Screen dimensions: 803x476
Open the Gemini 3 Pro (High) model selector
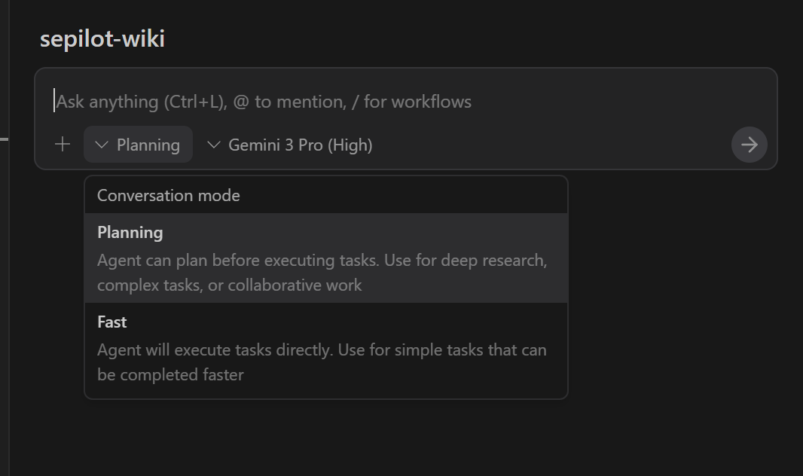[x=291, y=145]
